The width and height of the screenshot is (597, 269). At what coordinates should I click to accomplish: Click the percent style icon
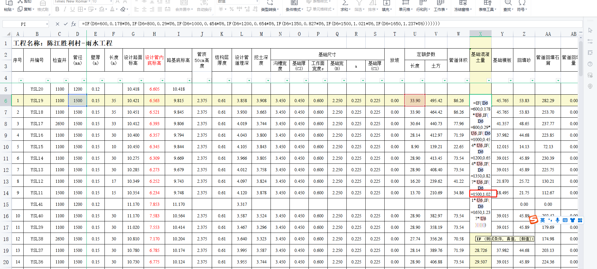pyautogui.click(x=232, y=9)
